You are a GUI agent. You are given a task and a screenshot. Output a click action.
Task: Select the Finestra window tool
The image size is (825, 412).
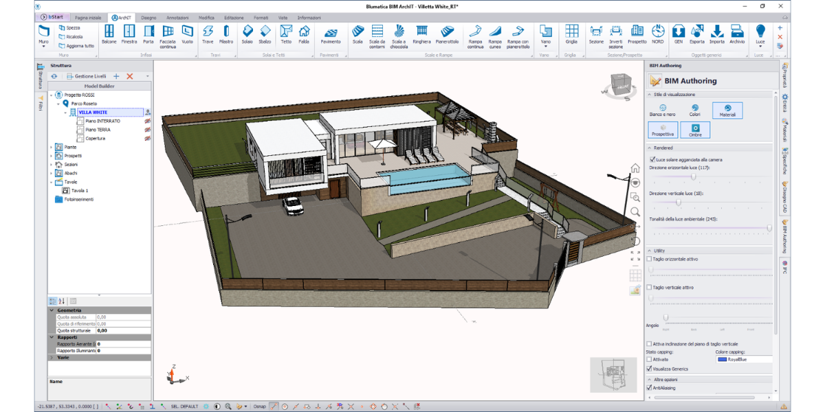click(129, 34)
